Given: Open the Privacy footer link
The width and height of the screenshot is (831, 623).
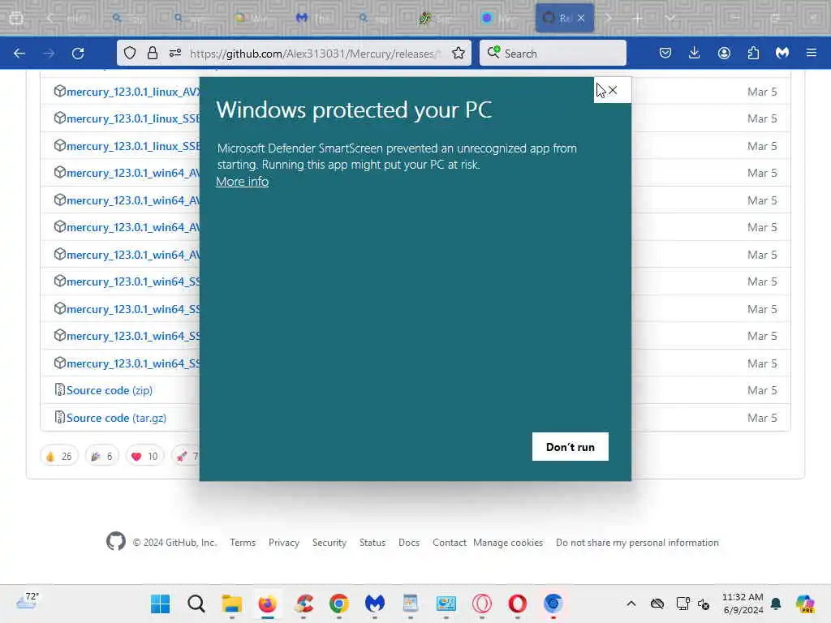Looking at the screenshot, I should click(284, 543).
